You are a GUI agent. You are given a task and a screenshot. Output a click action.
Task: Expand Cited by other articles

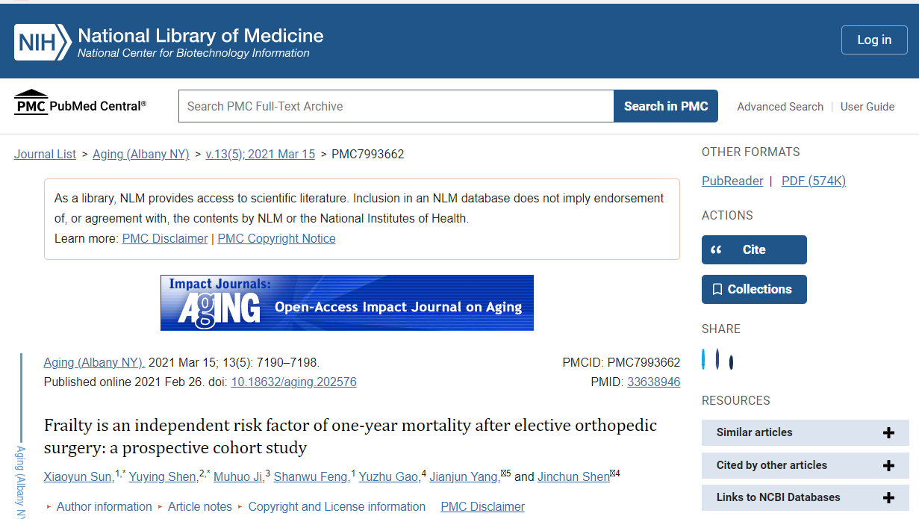click(x=805, y=465)
